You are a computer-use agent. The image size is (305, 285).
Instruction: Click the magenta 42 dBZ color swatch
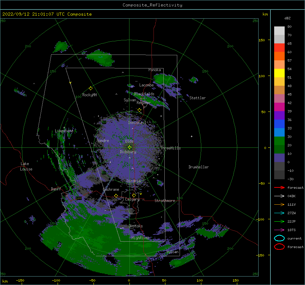tap(279, 107)
